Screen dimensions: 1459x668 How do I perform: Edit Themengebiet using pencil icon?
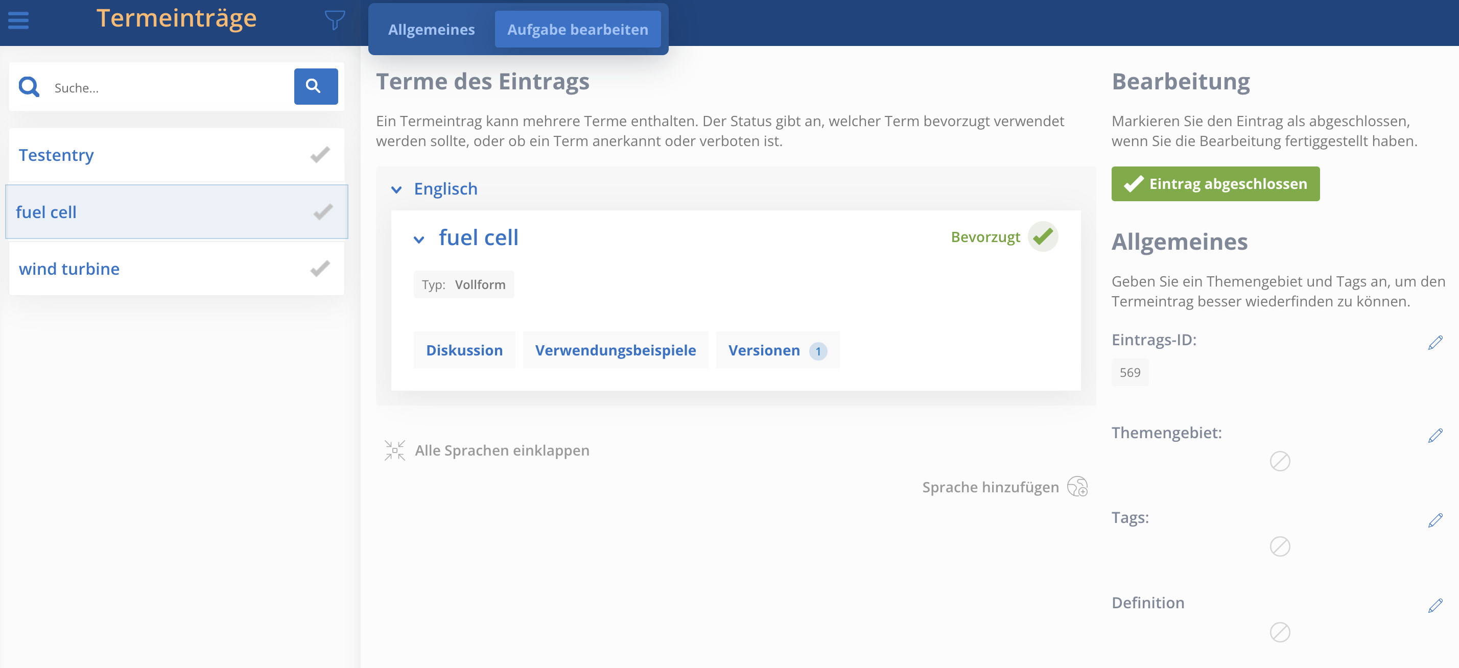(x=1434, y=435)
